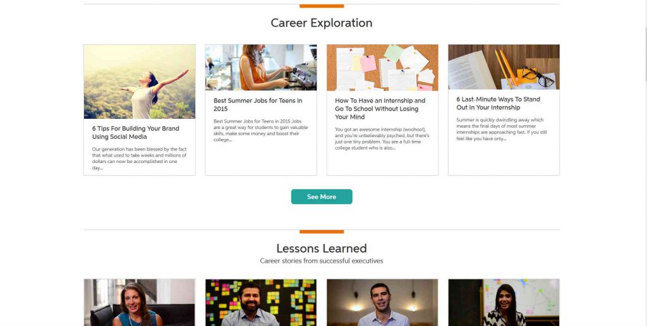This screenshot has height=326, width=647.
Task: Play the video of woman in blue top
Action: [140, 303]
